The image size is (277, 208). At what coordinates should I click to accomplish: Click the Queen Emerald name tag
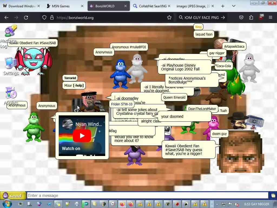click(x=174, y=97)
